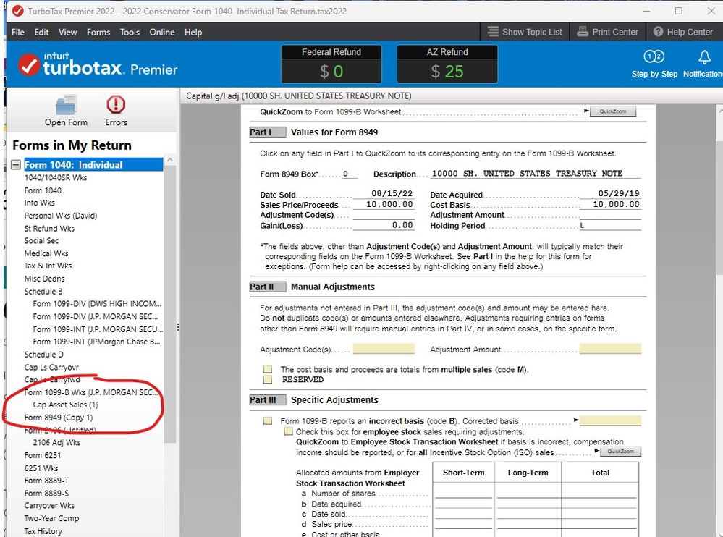Screen dimensions: 723x537
Task: Click QuickZoom to Form 1099-B Worksheet button
Action: click(x=613, y=111)
